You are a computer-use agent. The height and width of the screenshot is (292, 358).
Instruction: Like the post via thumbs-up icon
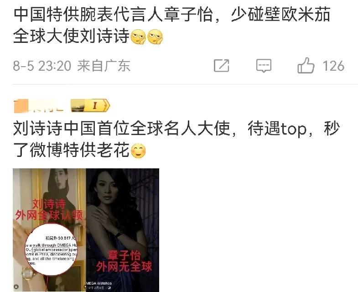pyautogui.click(x=306, y=66)
